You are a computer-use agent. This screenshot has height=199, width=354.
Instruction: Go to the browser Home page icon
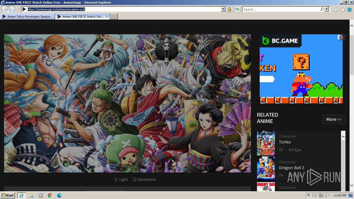click(336, 10)
